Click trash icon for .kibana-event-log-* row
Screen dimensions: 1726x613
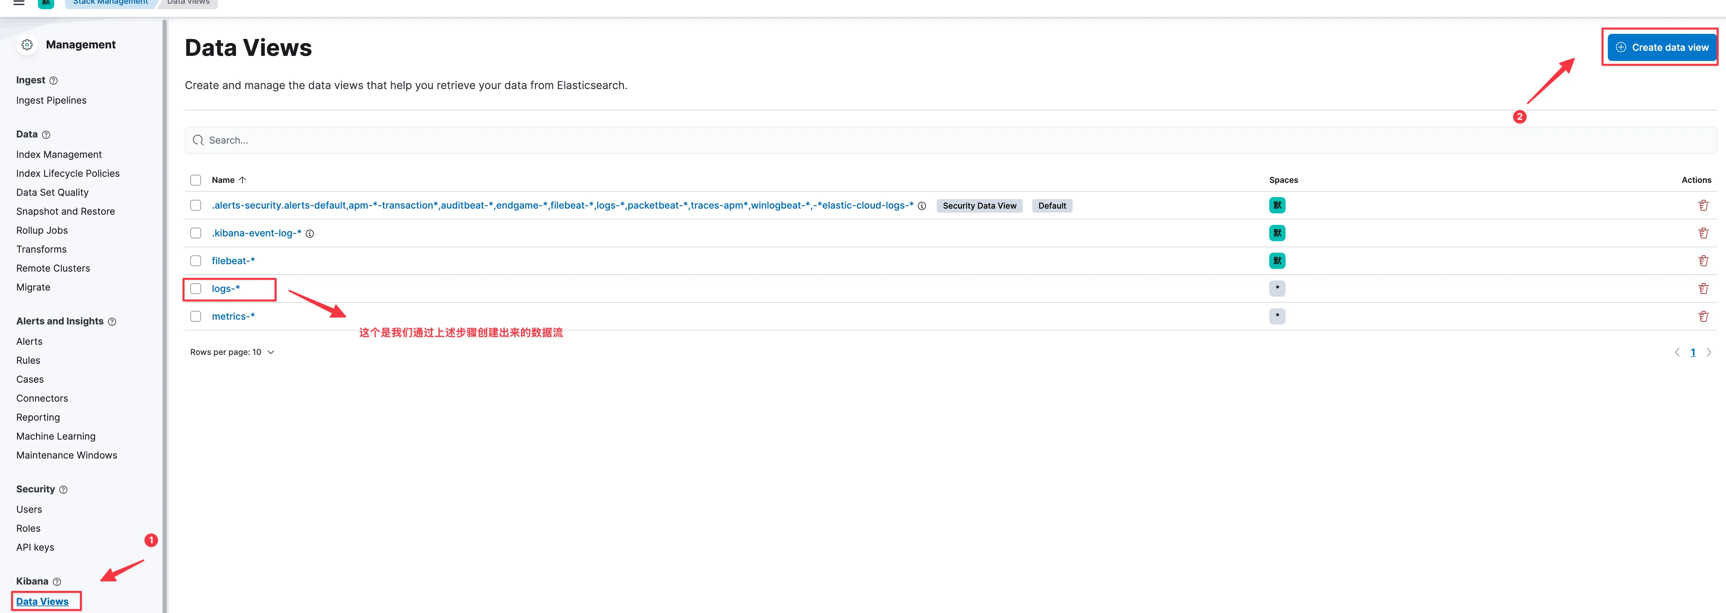(x=1703, y=233)
